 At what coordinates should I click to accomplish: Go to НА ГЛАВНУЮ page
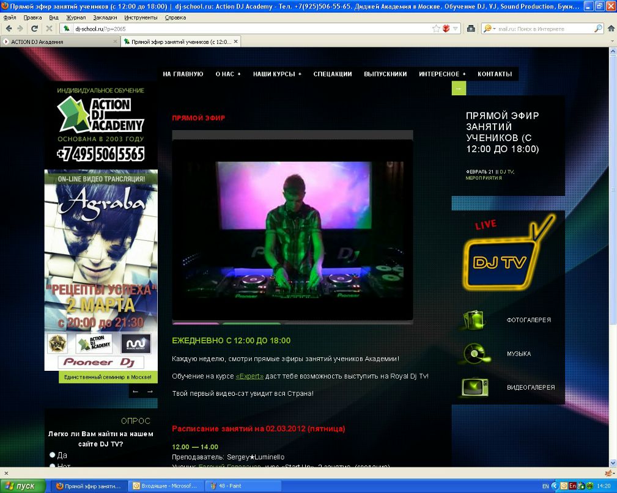tap(183, 74)
